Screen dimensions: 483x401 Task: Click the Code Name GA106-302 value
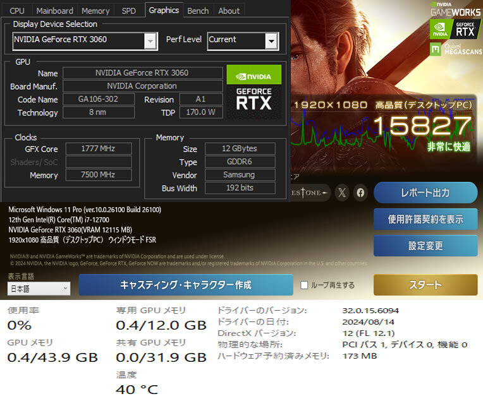click(x=99, y=99)
